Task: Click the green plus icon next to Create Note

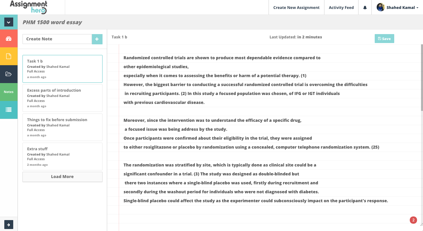Action: point(97,39)
